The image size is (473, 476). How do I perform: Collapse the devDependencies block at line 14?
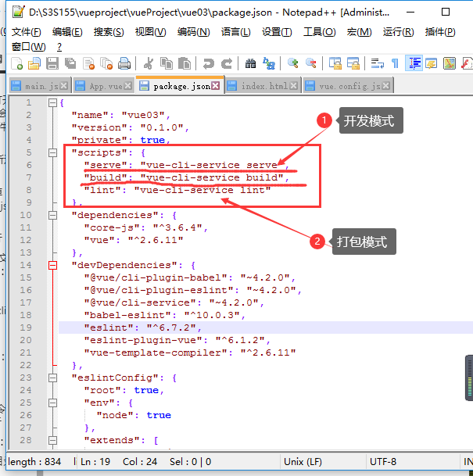click(53, 265)
